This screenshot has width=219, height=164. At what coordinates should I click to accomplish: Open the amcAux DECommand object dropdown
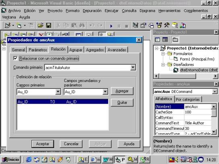[x=215, y=92]
